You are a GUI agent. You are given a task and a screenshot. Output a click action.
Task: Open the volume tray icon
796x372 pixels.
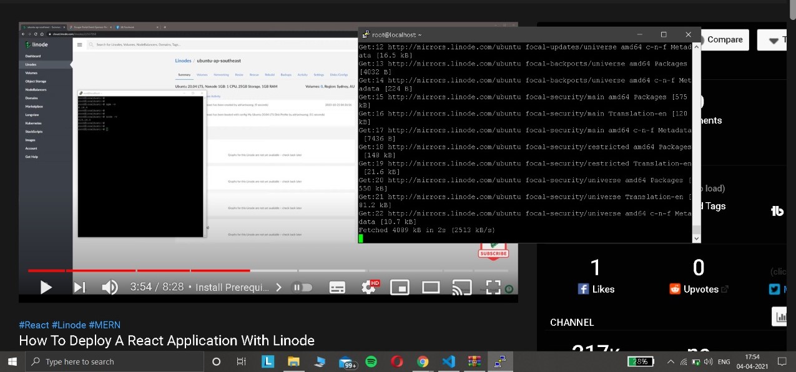click(x=709, y=361)
